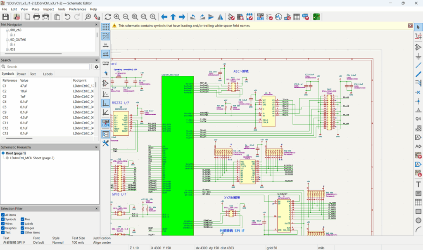Select the Add Power Symbol tool
Screen dimensions: 423x250
click(x=418, y=56)
